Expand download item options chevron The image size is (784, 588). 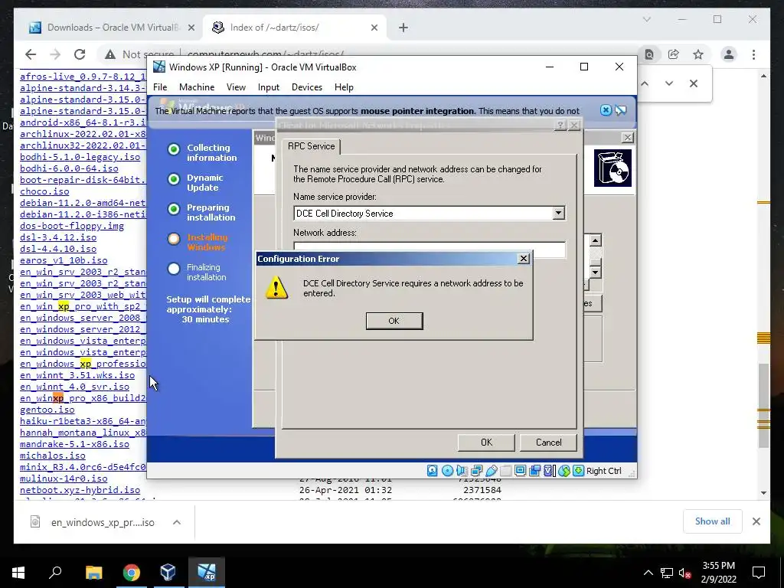[177, 522]
